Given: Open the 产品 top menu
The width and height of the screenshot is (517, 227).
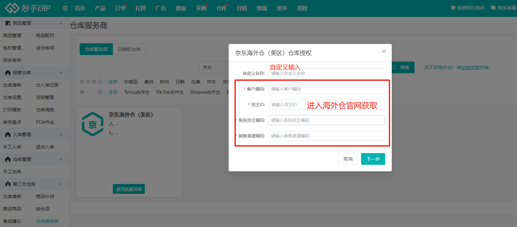Looking at the screenshot, I should (100, 8).
